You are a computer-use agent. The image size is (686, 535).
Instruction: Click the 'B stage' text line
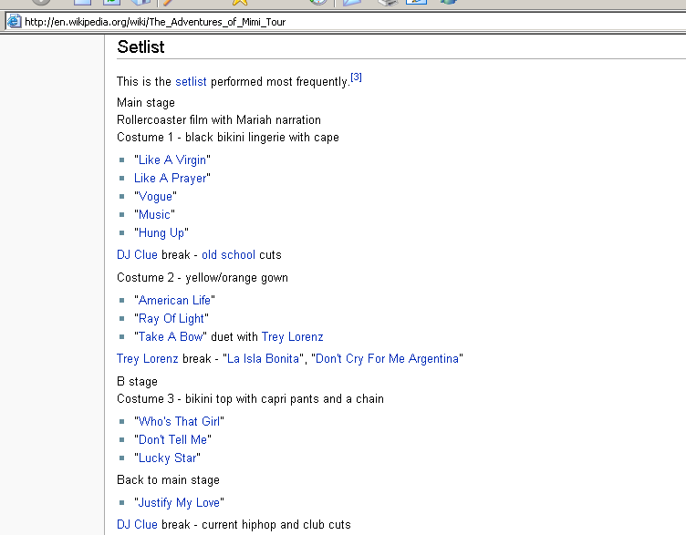137,382
